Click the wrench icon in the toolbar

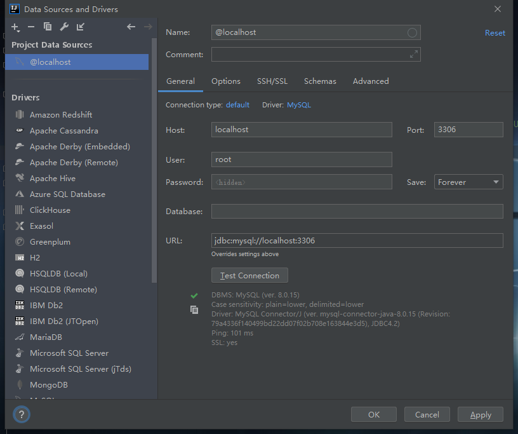point(64,27)
